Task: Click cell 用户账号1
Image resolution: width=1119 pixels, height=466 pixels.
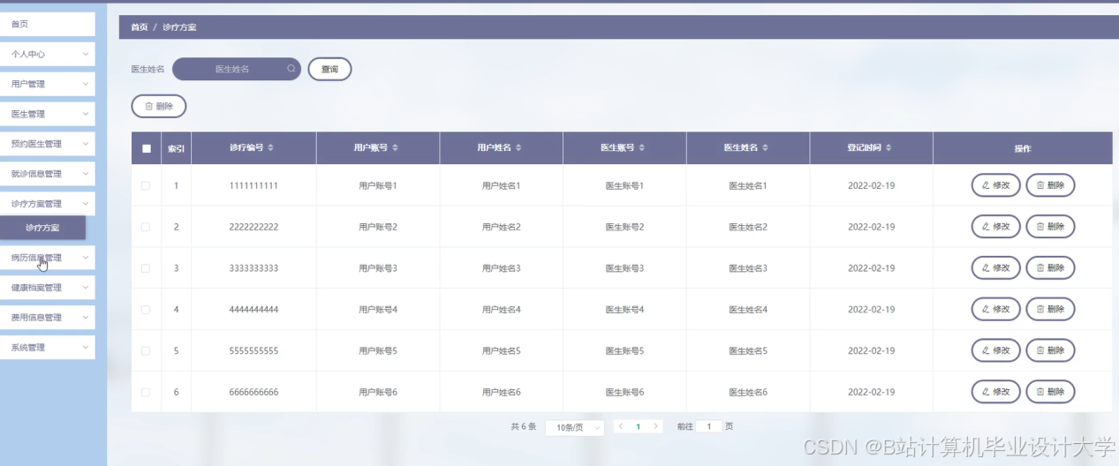Action: (x=378, y=186)
